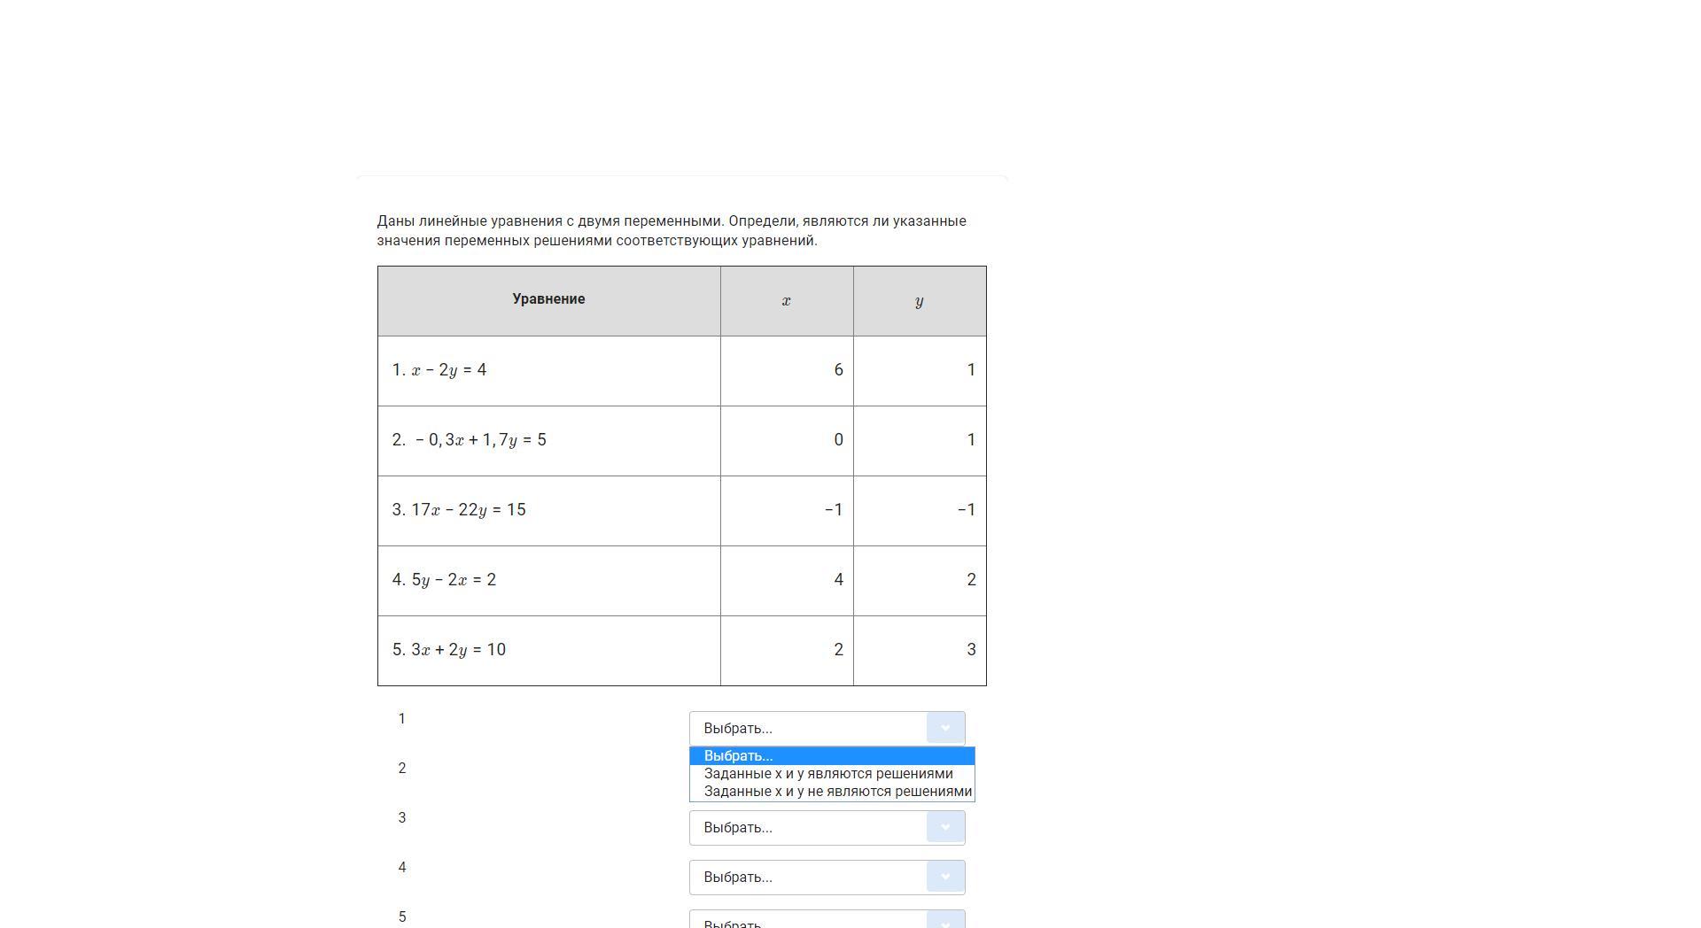Image resolution: width=1701 pixels, height=928 pixels.
Task: Open the dropdown for equation 4
Action: [827, 877]
